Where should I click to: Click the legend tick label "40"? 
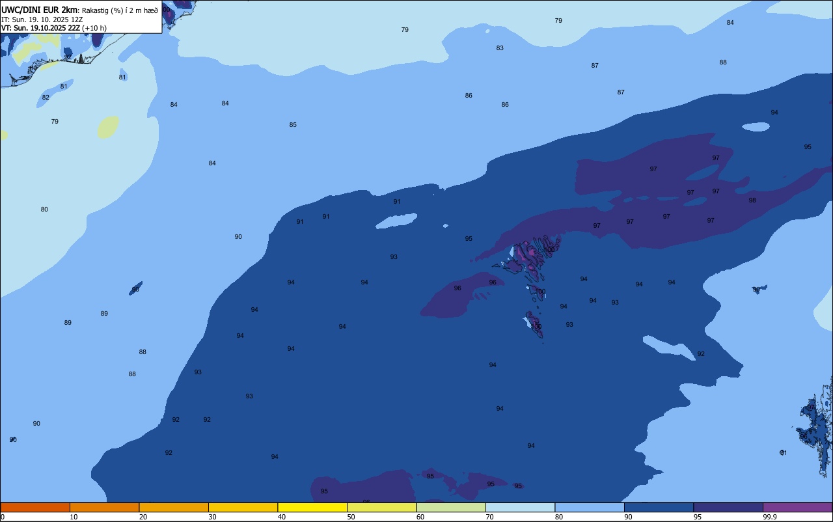[x=282, y=517]
